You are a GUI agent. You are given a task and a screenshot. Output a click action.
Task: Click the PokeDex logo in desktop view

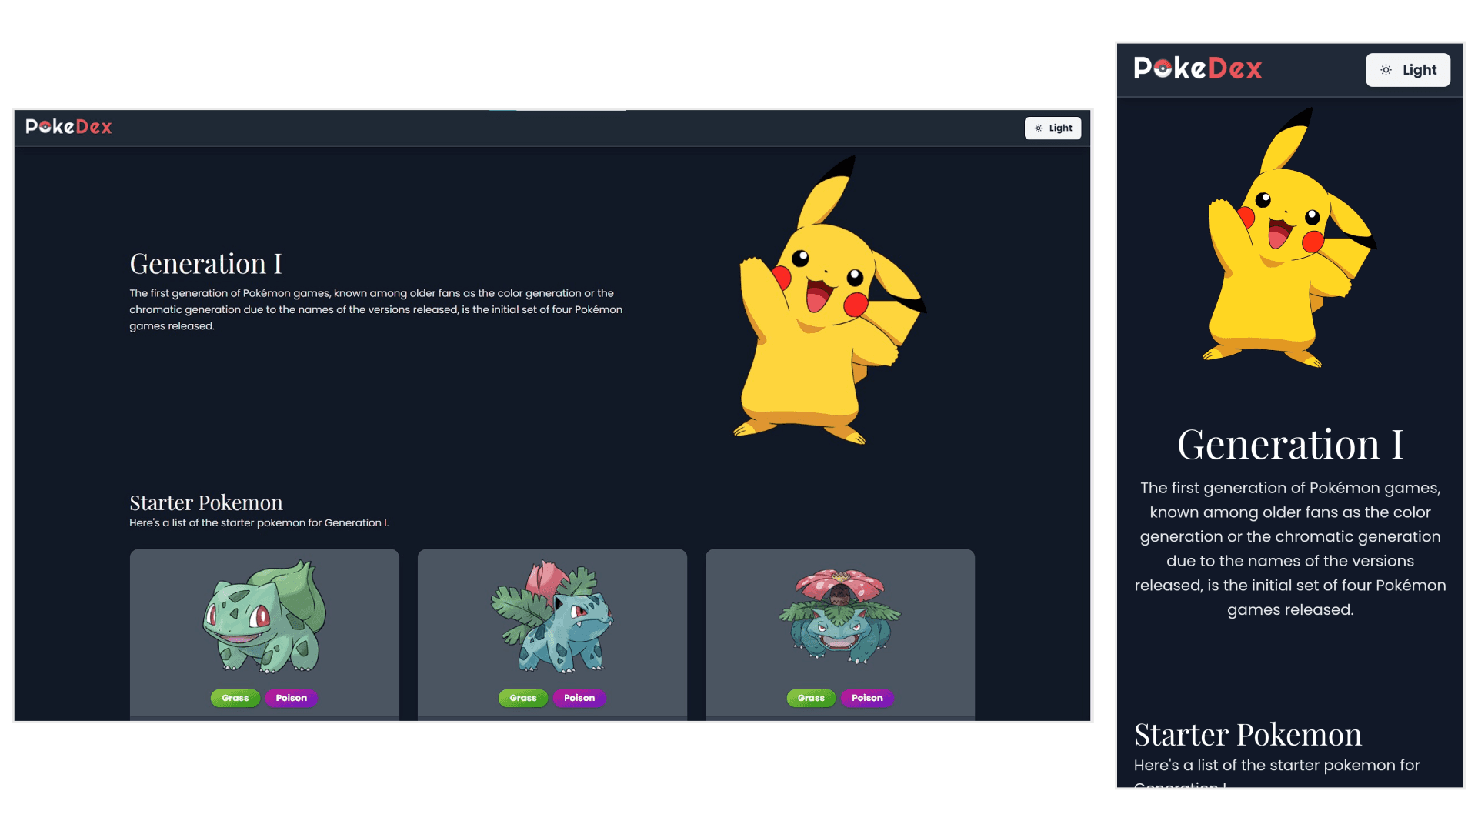pyautogui.click(x=68, y=127)
